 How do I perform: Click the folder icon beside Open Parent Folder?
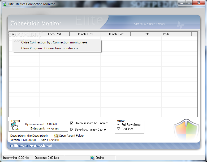pyautogui.click(x=56, y=136)
